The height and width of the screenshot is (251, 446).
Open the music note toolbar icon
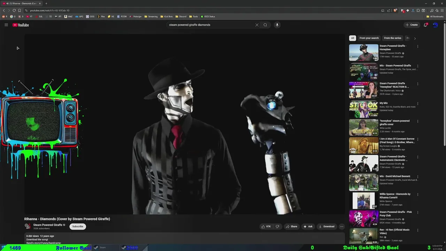click(432, 10)
